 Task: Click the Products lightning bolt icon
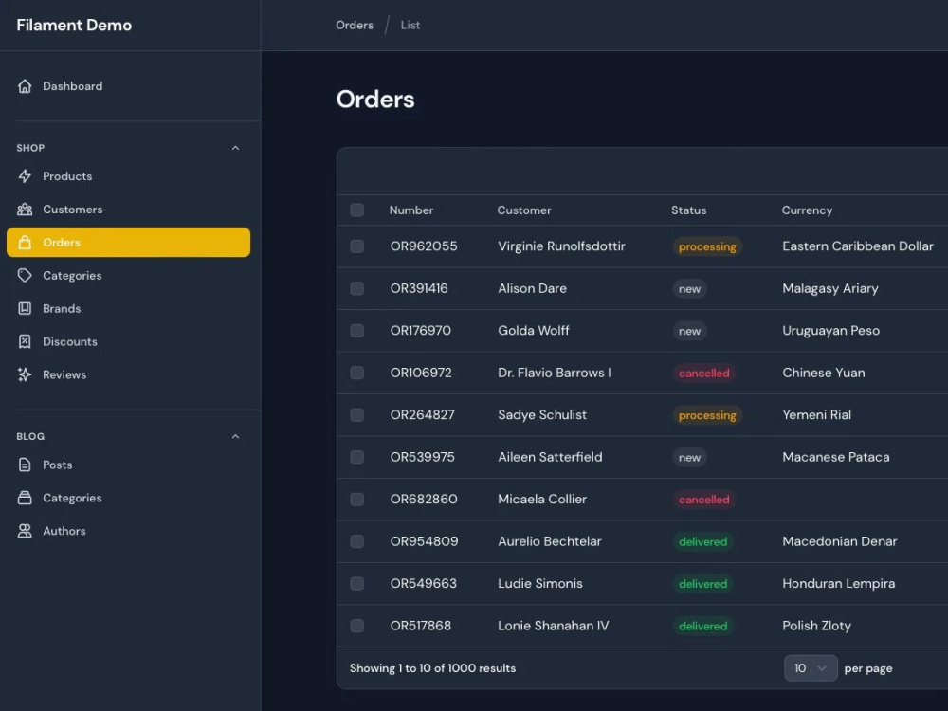tap(25, 176)
